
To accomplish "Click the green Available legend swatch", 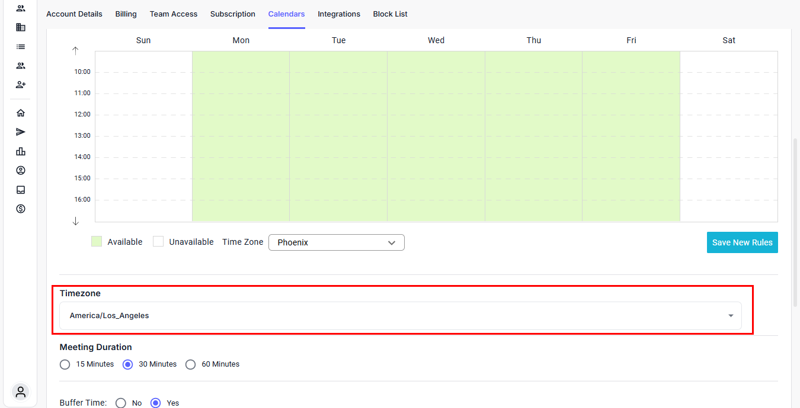I will (97, 242).
